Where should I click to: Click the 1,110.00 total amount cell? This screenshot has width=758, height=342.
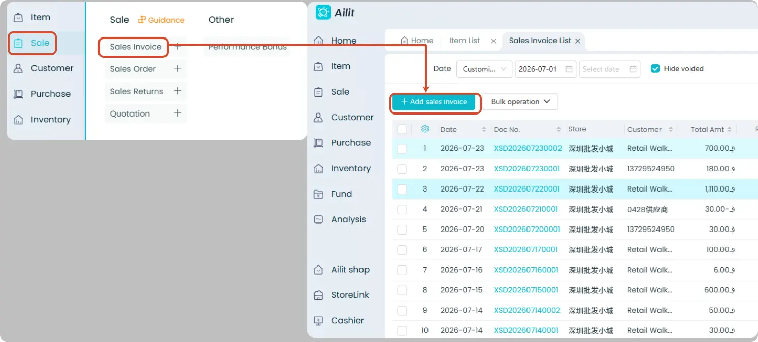pyautogui.click(x=719, y=189)
